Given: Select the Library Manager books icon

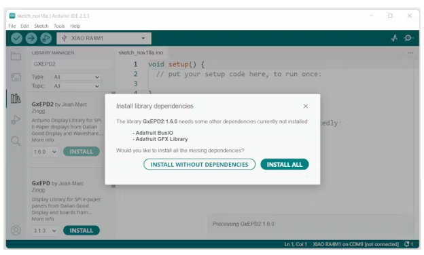Looking at the screenshot, I should click(x=16, y=98).
